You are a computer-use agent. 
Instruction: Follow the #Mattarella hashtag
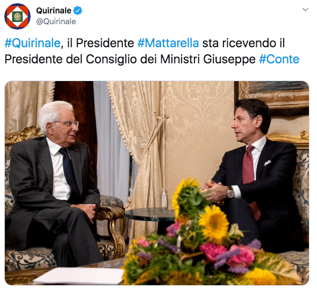click(168, 43)
